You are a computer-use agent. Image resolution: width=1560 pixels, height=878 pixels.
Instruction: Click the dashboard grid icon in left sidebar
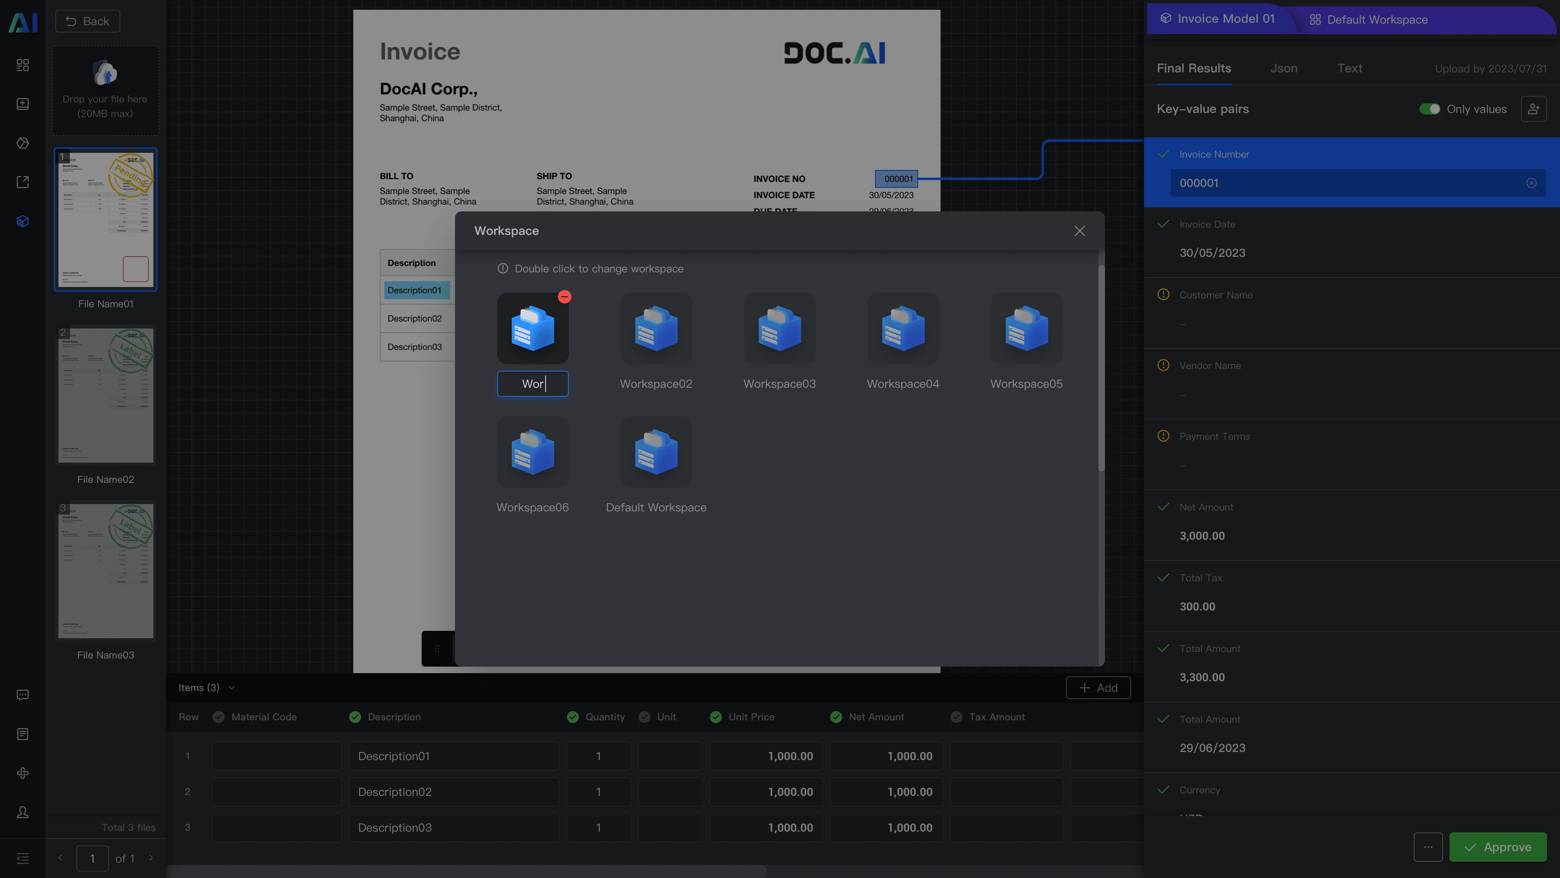click(x=22, y=65)
